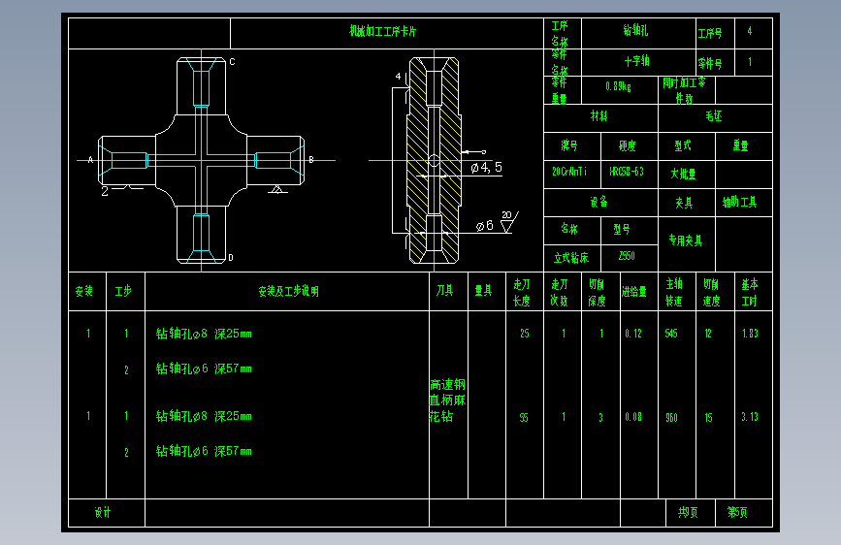Click the base time value 3.13
The width and height of the screenshot is (841, 545).
tap(750, 417)
